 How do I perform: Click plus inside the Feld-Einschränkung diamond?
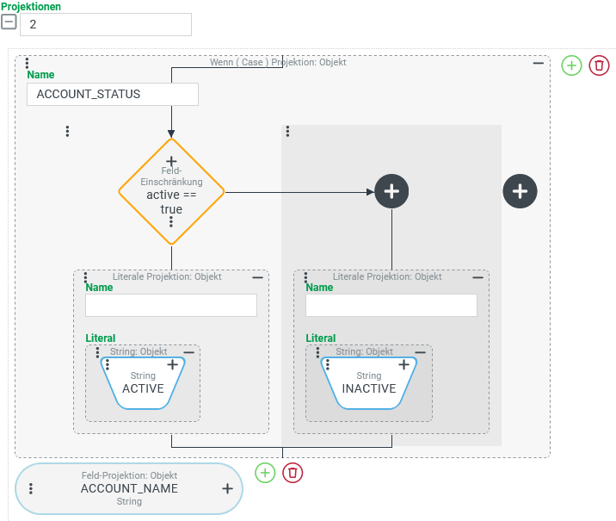point(171,161)
